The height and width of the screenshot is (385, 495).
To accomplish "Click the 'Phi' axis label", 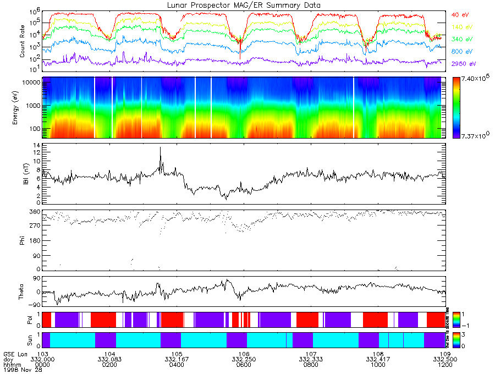I will 22,241.
